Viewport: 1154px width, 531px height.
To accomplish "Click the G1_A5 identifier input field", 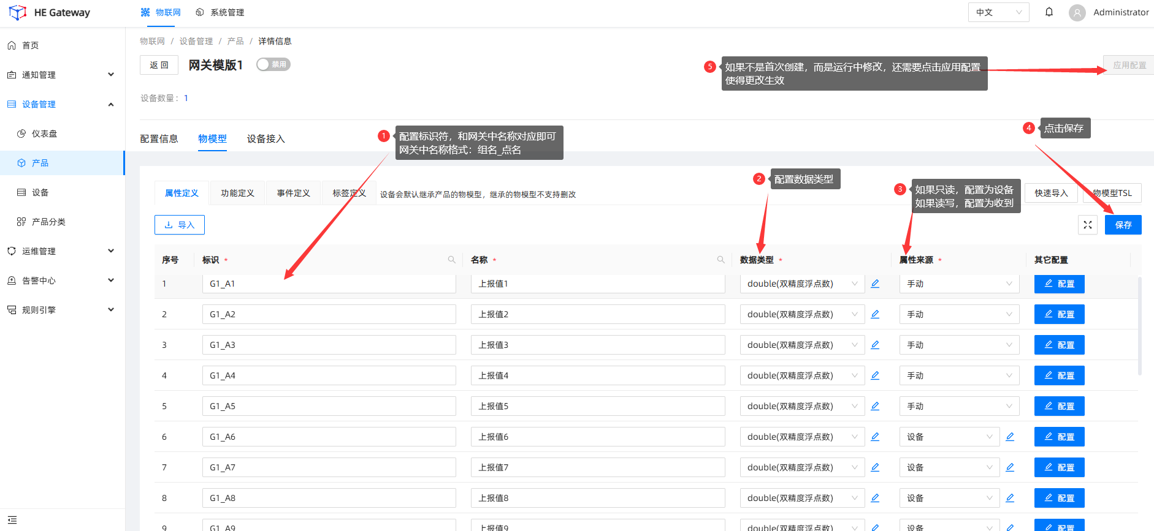I will [x=329, y=406].
